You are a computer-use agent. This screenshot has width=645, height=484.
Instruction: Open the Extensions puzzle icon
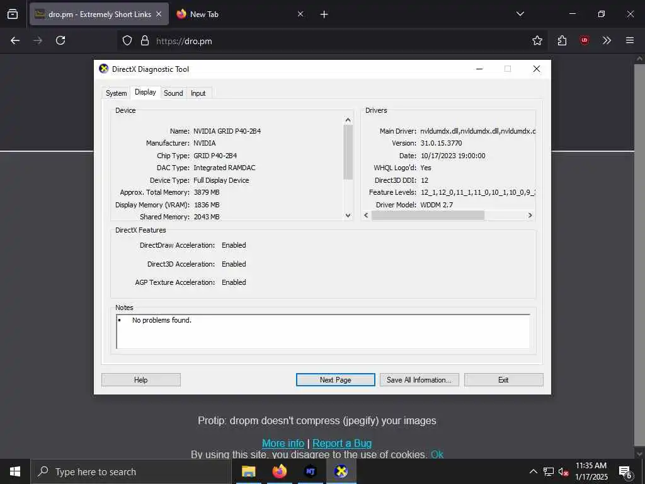point(562,40)
